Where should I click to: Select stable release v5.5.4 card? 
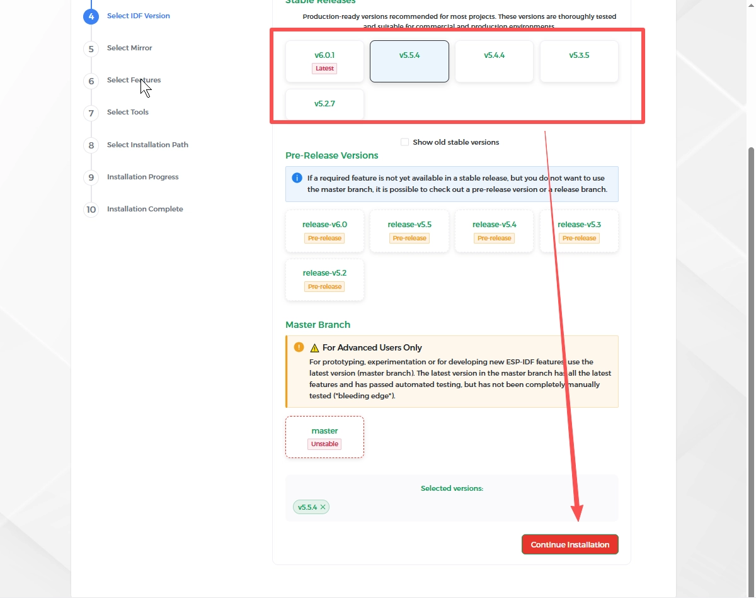pos(409,61)
